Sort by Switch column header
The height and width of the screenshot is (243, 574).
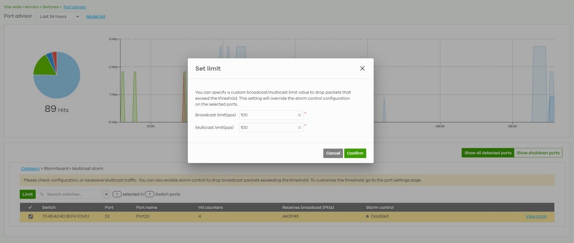[x=49, y=207]
